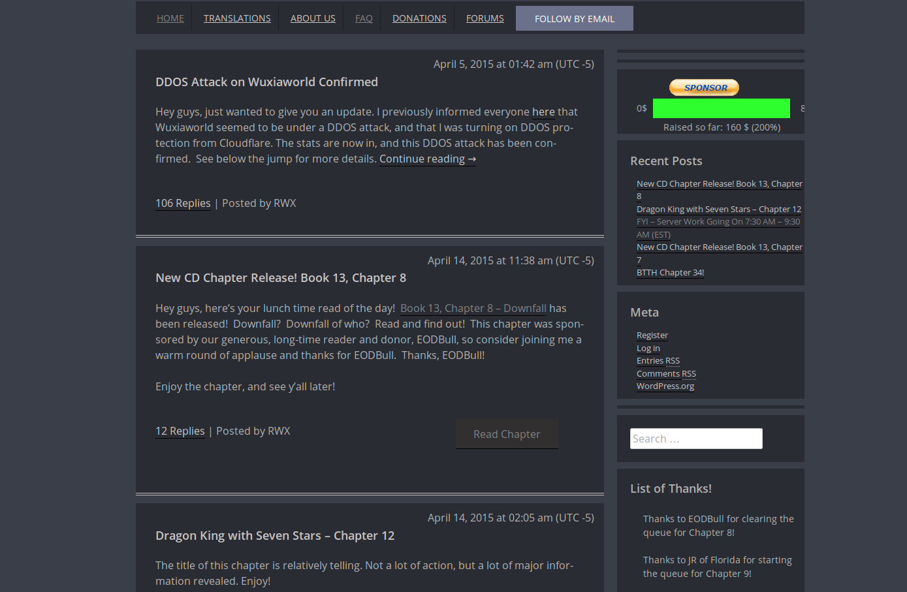Open 'Book 13, Chapter 8 – Downfall' link
Viewport: 907px width, 592px height.
(473, 308)
